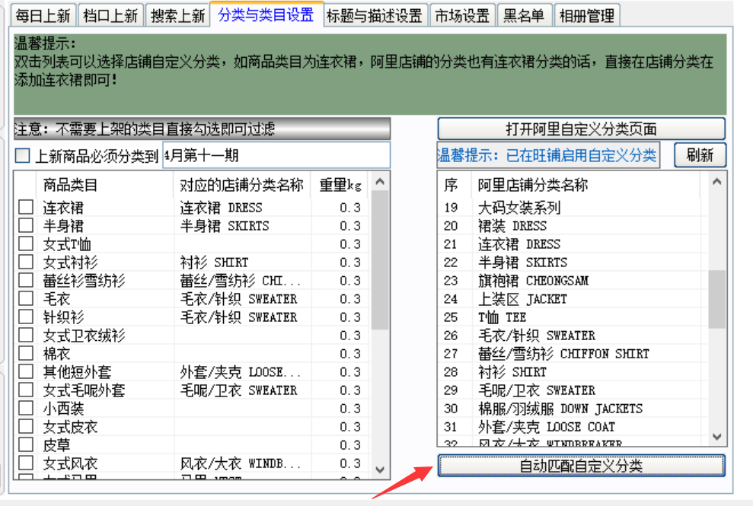Open the 黑名单 tab
753x506 pixels.
pos(524,16)
